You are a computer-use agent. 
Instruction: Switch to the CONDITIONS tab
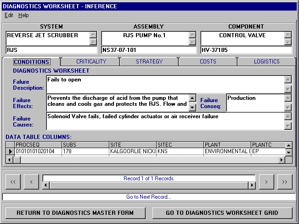pos(32,62)
